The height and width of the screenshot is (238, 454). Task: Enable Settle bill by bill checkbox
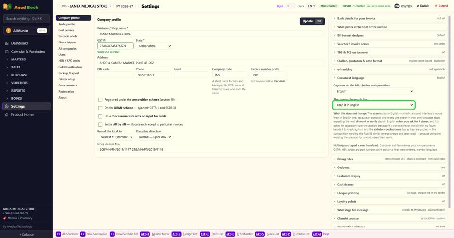(x=100, y=124)
